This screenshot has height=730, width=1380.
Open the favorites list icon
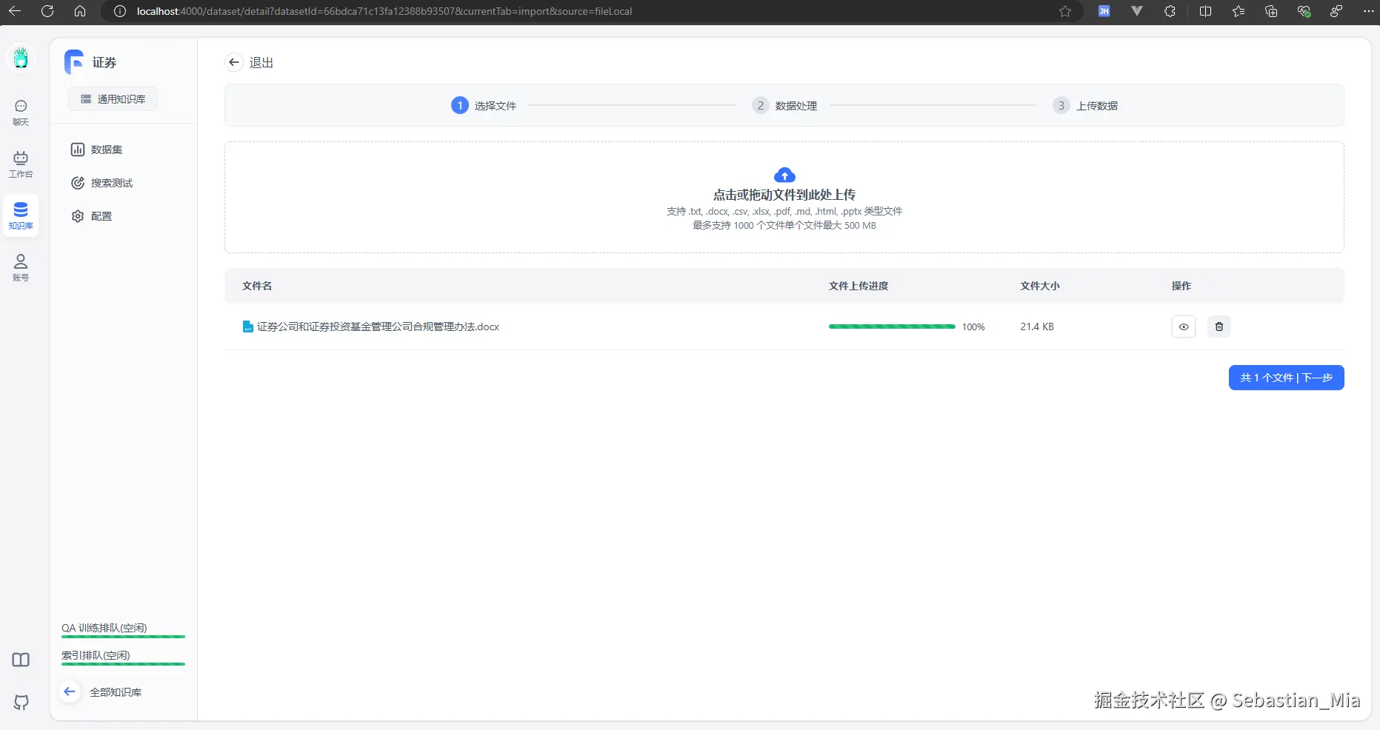tap(1239, 11)
